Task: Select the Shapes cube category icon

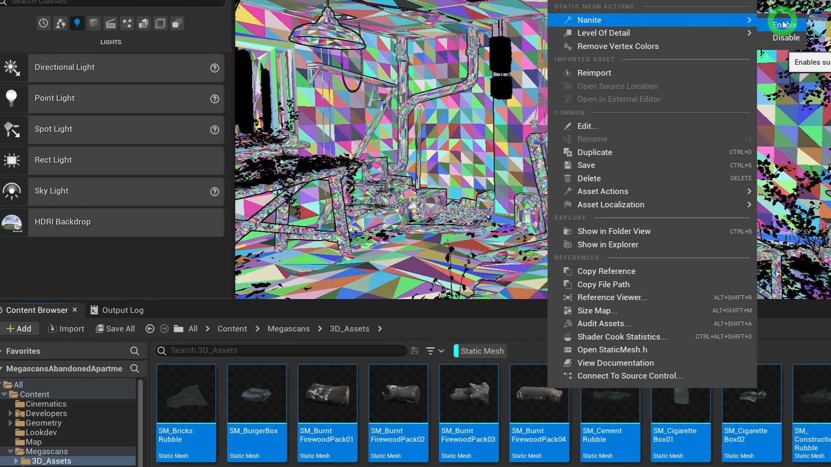Action: coord(94,23)
